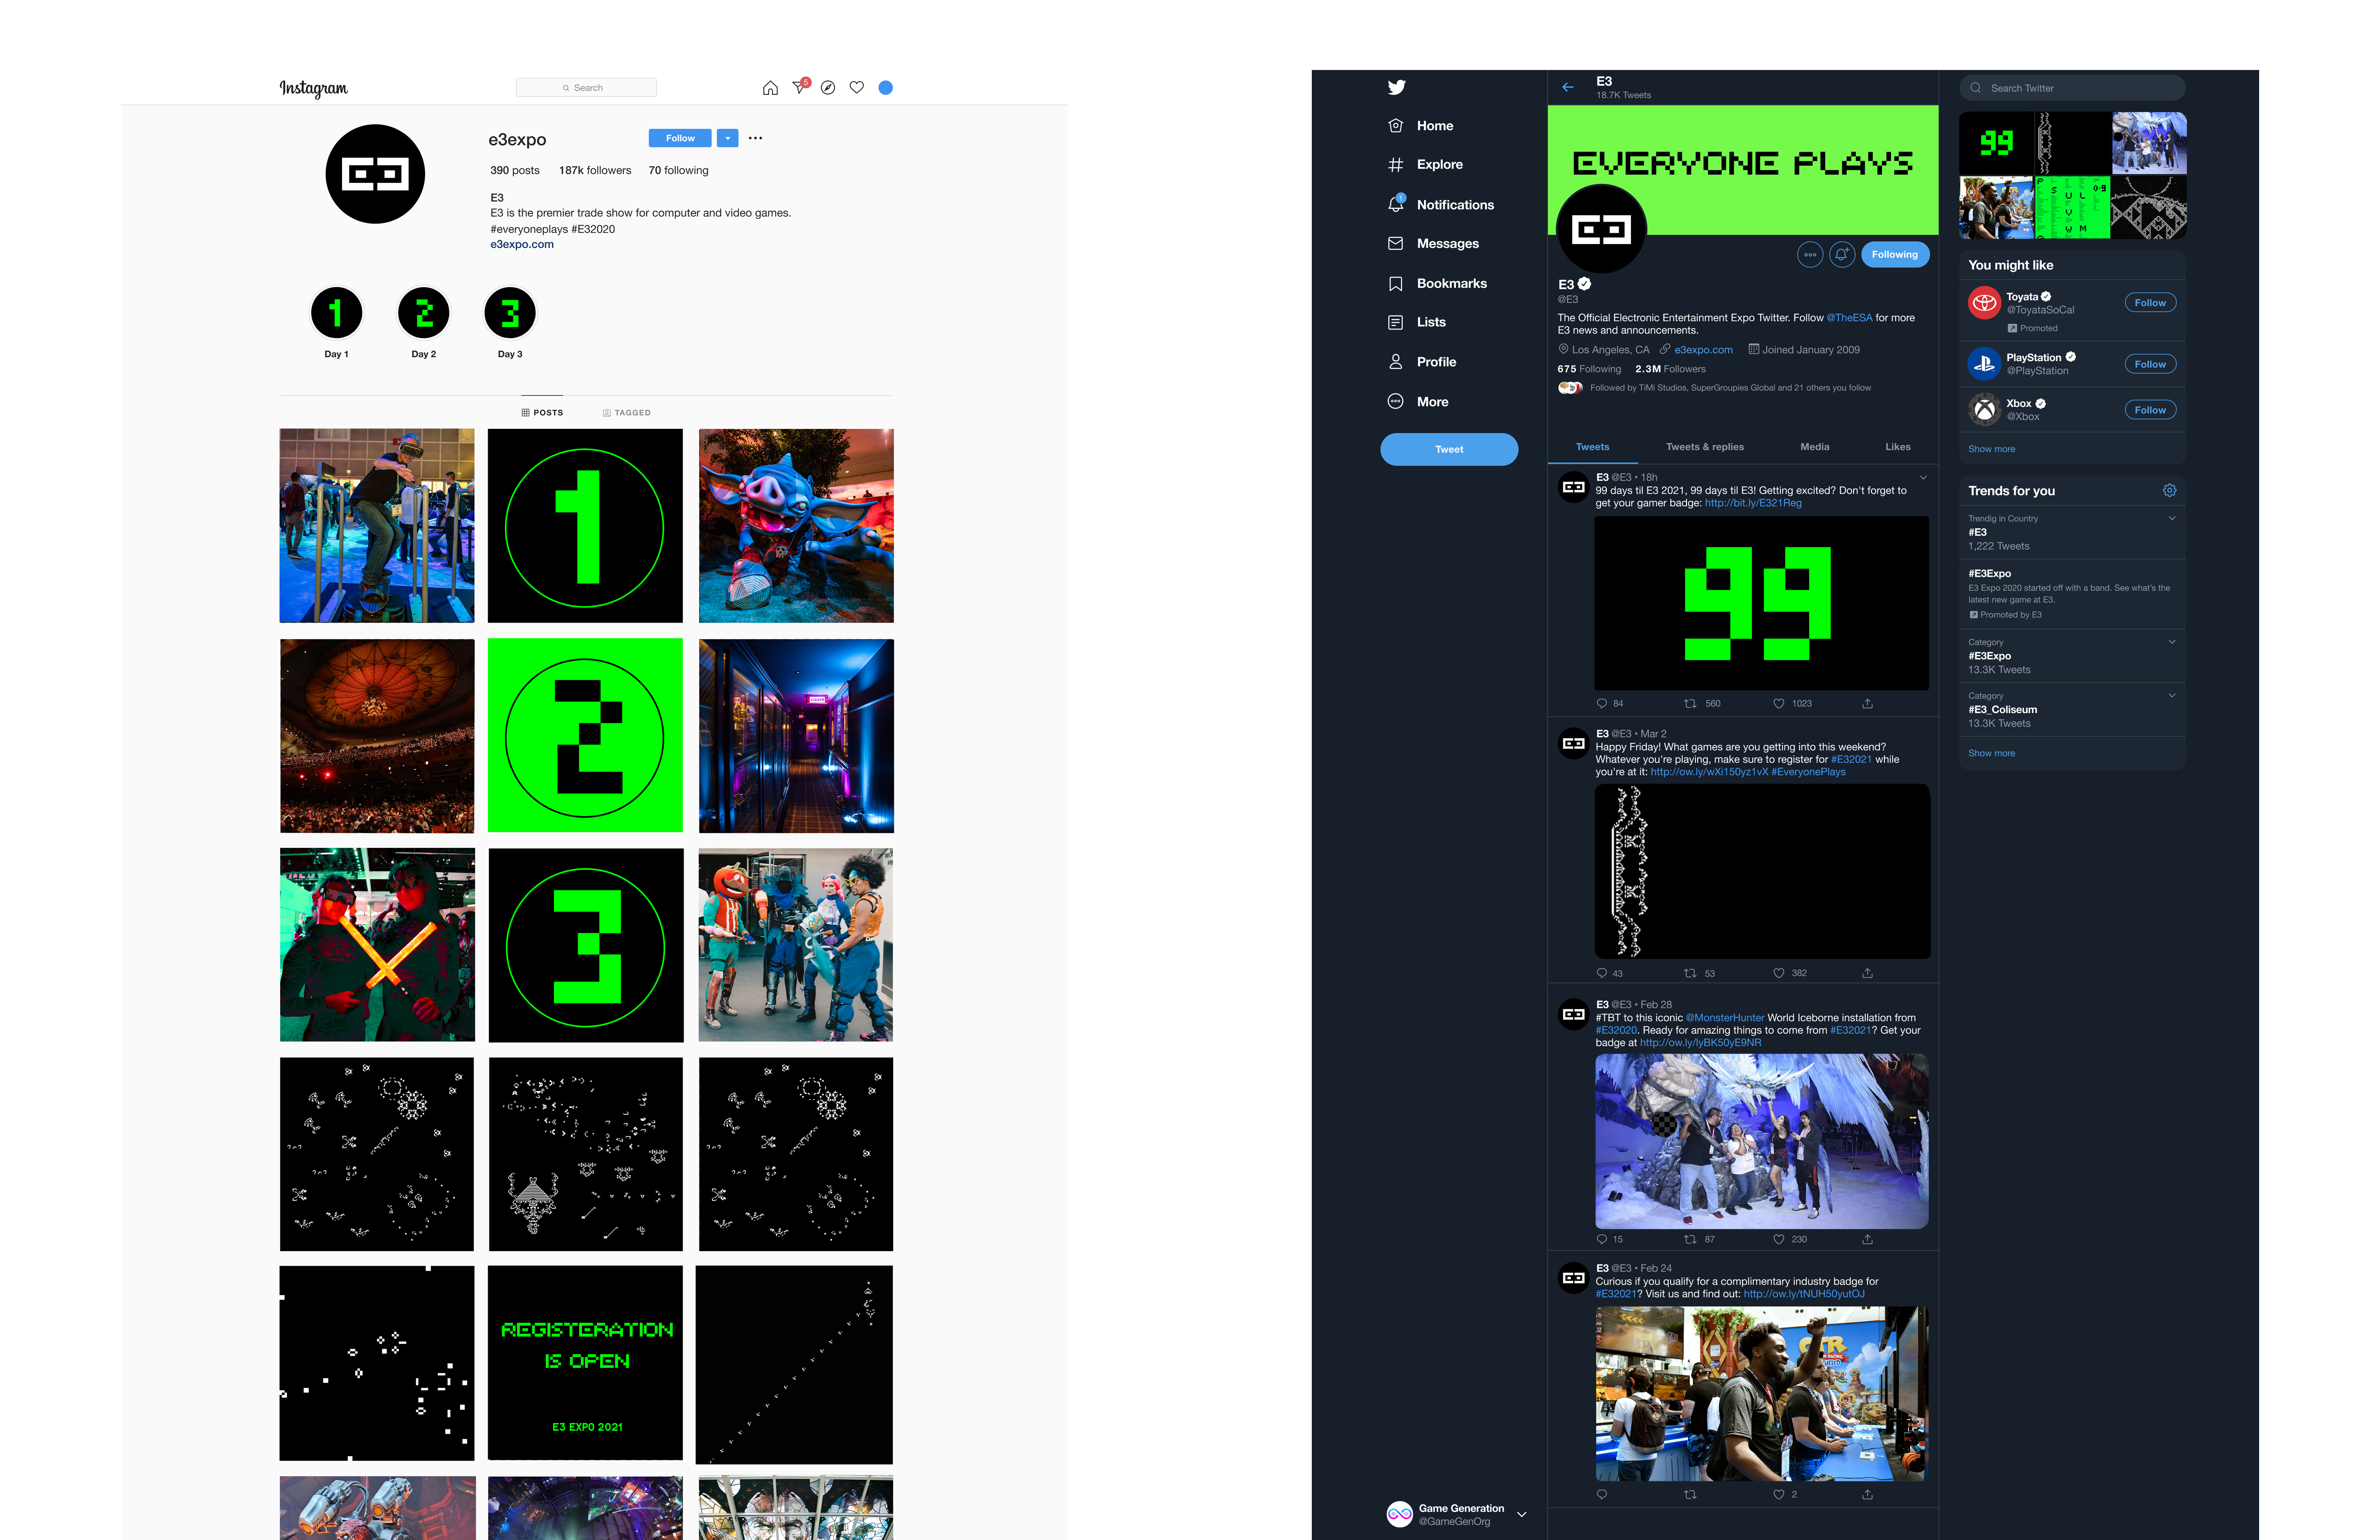Open E3 profile more options circle

point(1810,255)
